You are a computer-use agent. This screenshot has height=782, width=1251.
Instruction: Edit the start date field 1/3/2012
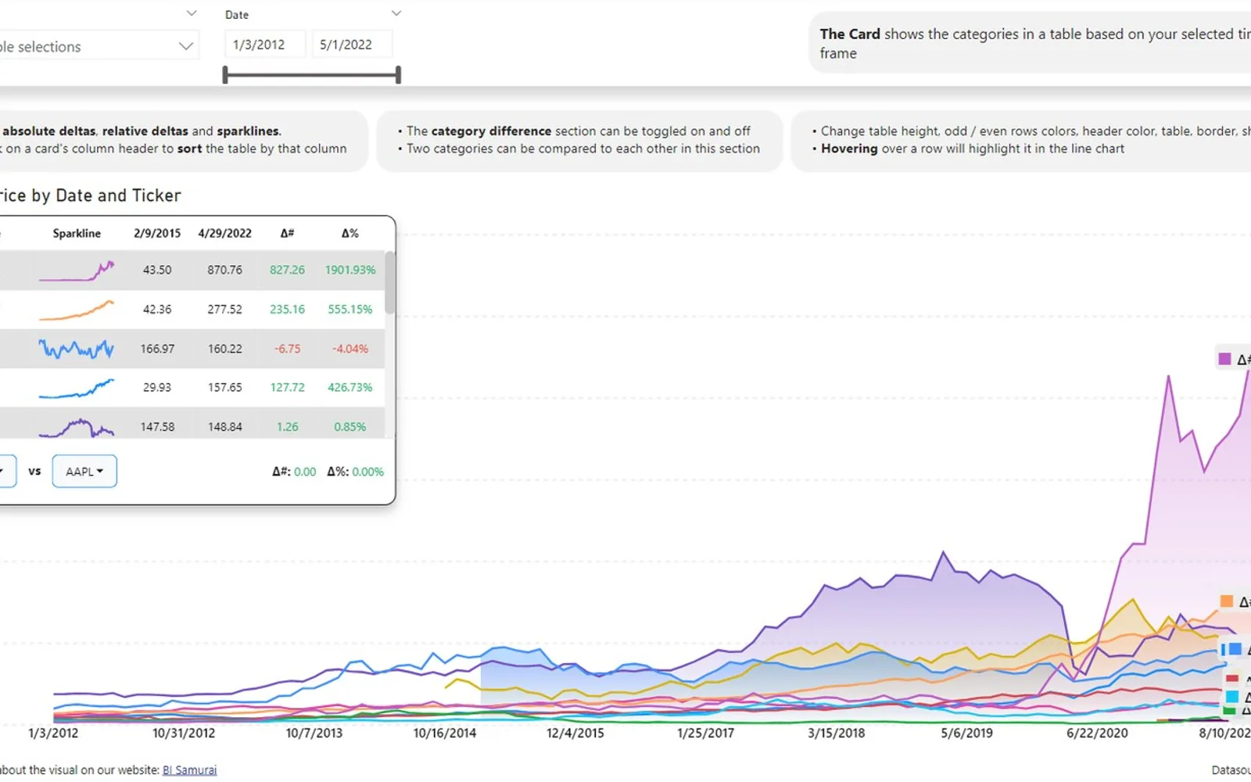point(265,45)
